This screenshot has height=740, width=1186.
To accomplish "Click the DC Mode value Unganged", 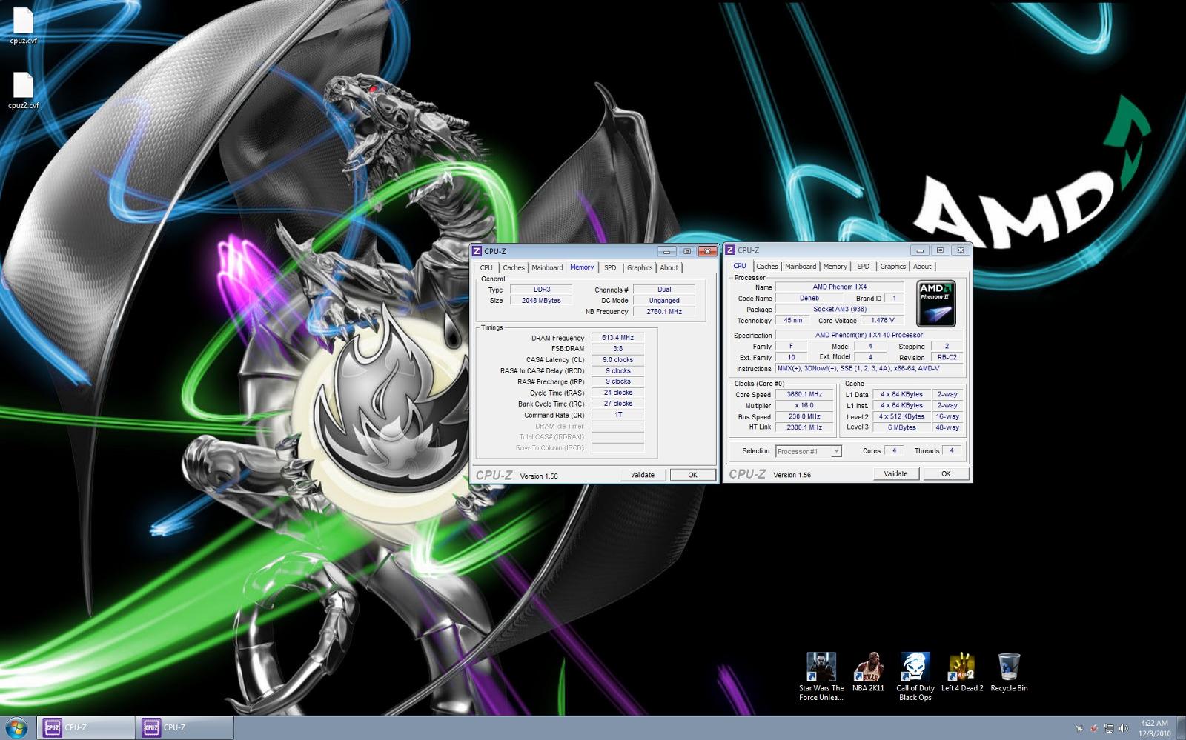I will [x=664, y=301].
